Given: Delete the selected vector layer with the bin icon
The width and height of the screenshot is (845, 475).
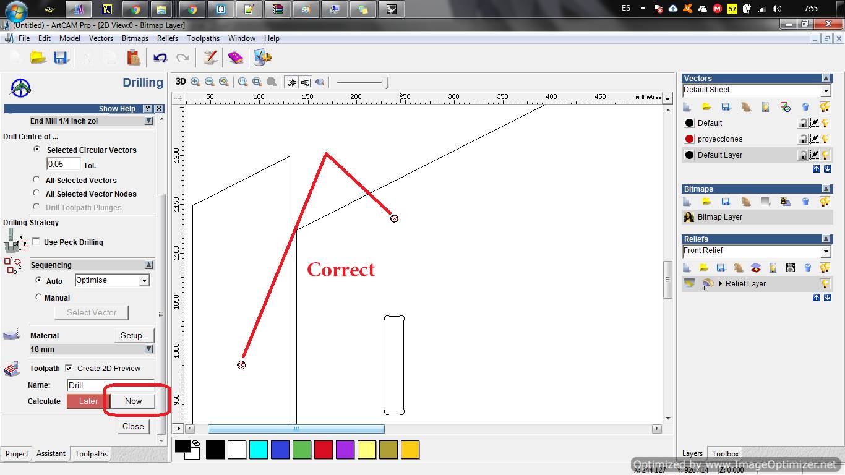Looking at the screenshot, I should [x=805, y=107].
